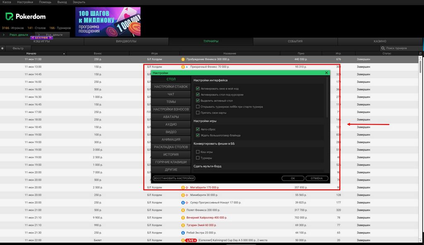Screen dimensions: 424x245
Task: Disable the Авто-сброс checkbox
Action: [x=198, y=129]
